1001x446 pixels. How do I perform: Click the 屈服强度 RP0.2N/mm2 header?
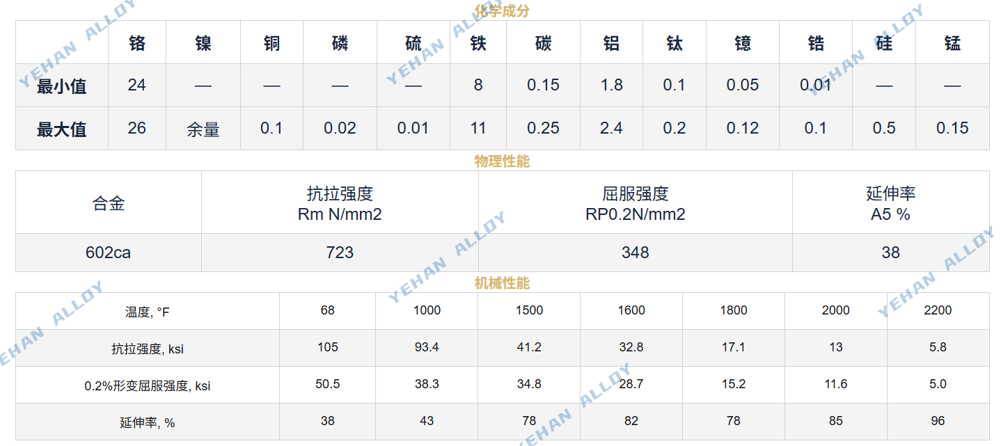pyautogui.click(x=636, y=204)
